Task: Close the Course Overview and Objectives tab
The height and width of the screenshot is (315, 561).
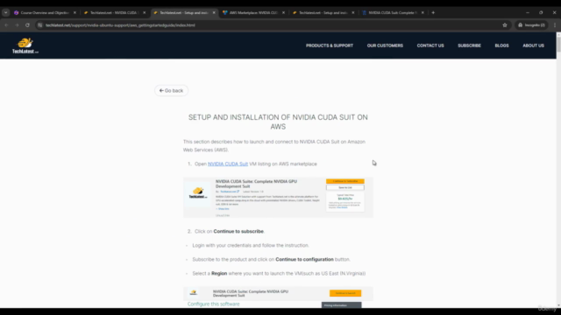Action: [75, 12]
